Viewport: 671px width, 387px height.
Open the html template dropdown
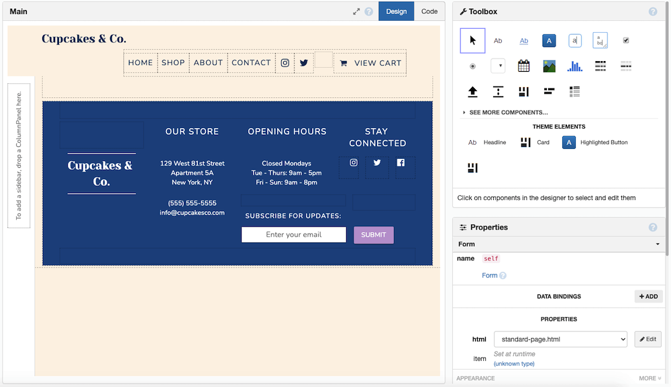(560, 339)
